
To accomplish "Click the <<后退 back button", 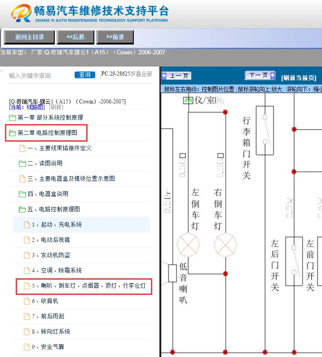I will pyautogui.click(x=75, y=37).
